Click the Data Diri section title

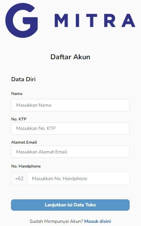tap(23, 79)
